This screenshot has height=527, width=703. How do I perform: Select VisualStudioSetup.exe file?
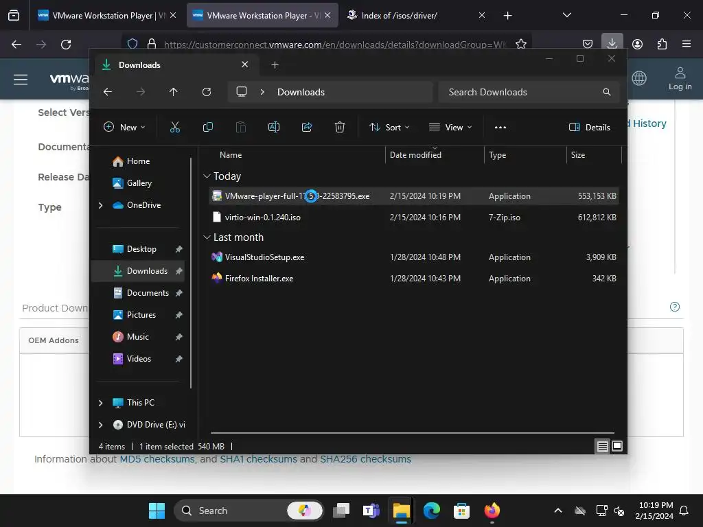(414, 257)
